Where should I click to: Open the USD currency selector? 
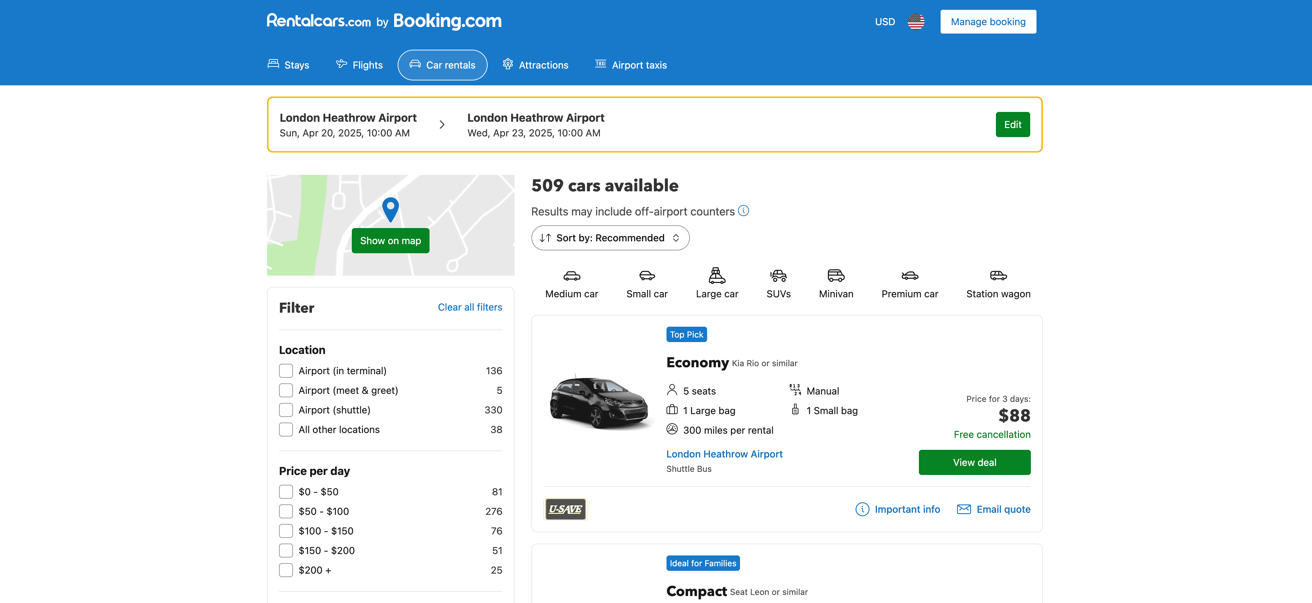point(885,21)
